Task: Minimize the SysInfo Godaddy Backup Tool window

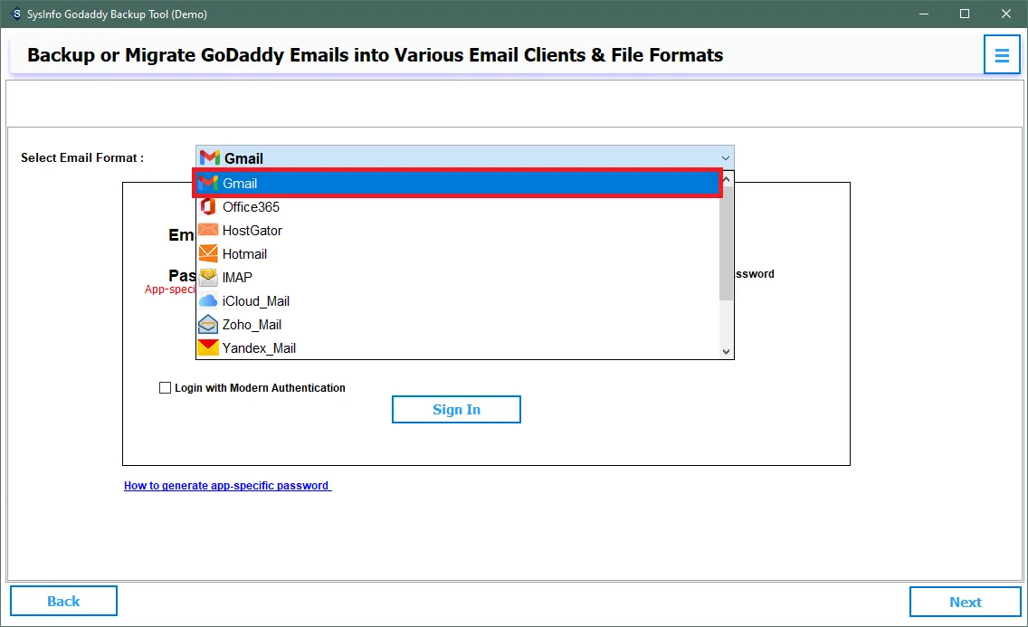Action: click(924, 14)
